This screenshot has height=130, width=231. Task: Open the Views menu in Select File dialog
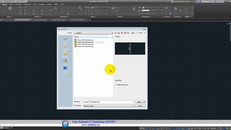[x=134, y=33]
